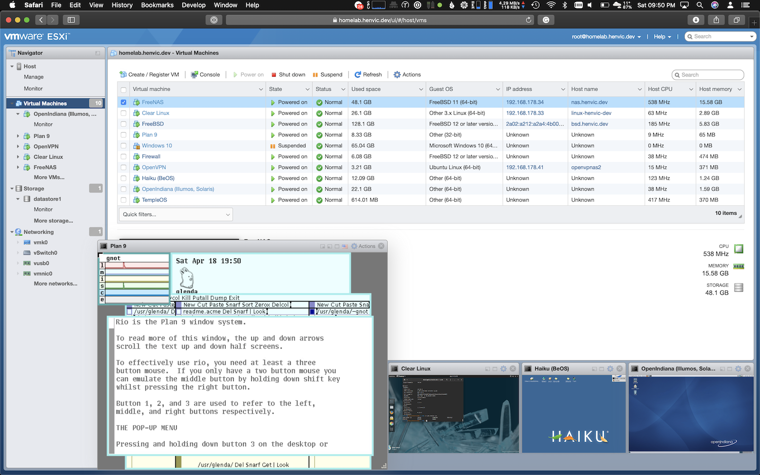The image size is (760, 475).
Task: Open the Console for the selected VM
Action: tap(205, 75)
